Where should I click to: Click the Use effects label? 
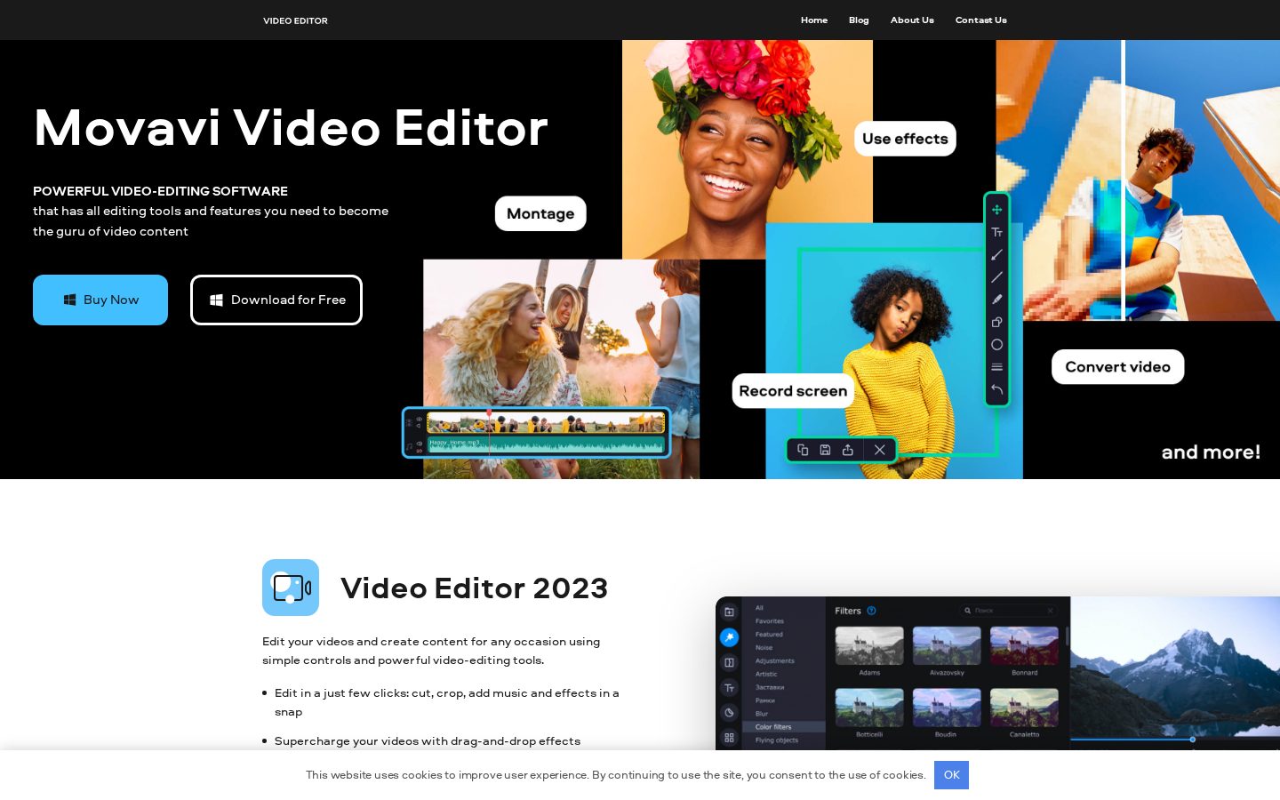point(905,139)
